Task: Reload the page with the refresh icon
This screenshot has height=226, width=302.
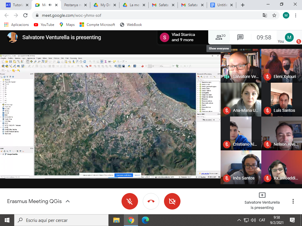Action: point(25,15)
